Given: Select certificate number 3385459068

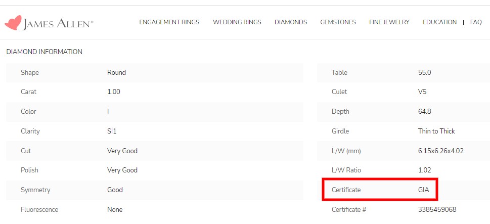Looking at the screenshot, I should [x=437, y=209].
